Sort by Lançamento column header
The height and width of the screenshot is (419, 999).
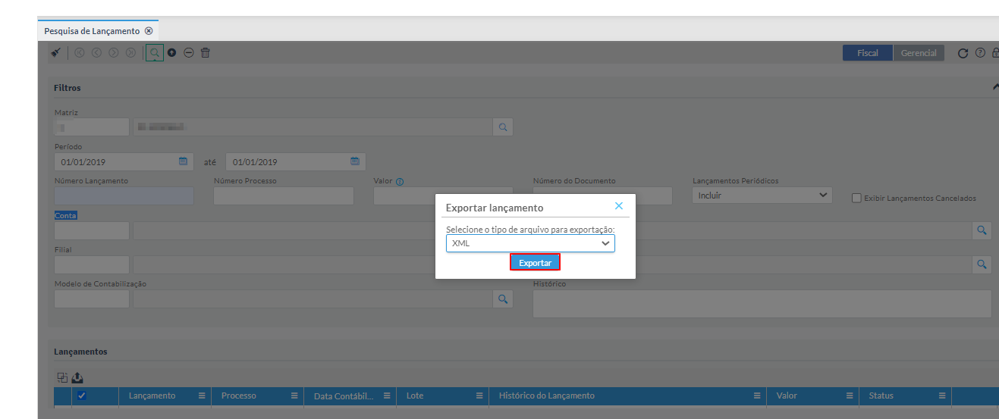pyautogui.click(x=152, y=396)
